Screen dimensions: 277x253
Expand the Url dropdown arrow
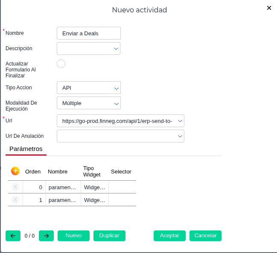point(180,121)
